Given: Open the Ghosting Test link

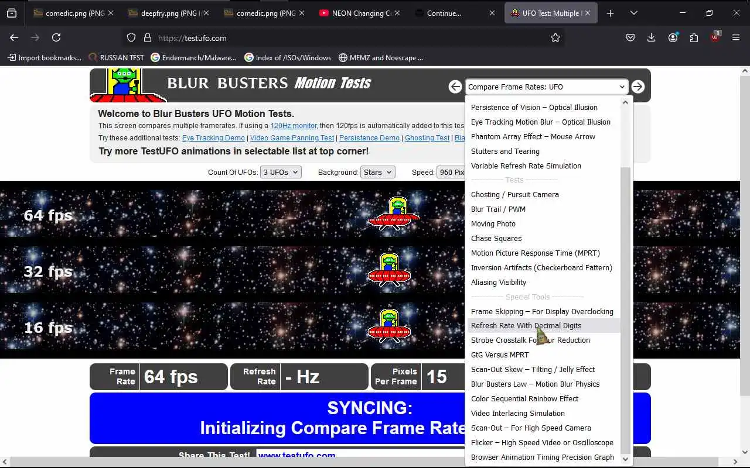Looking at the screenshot, I should (x=427, y=138).
